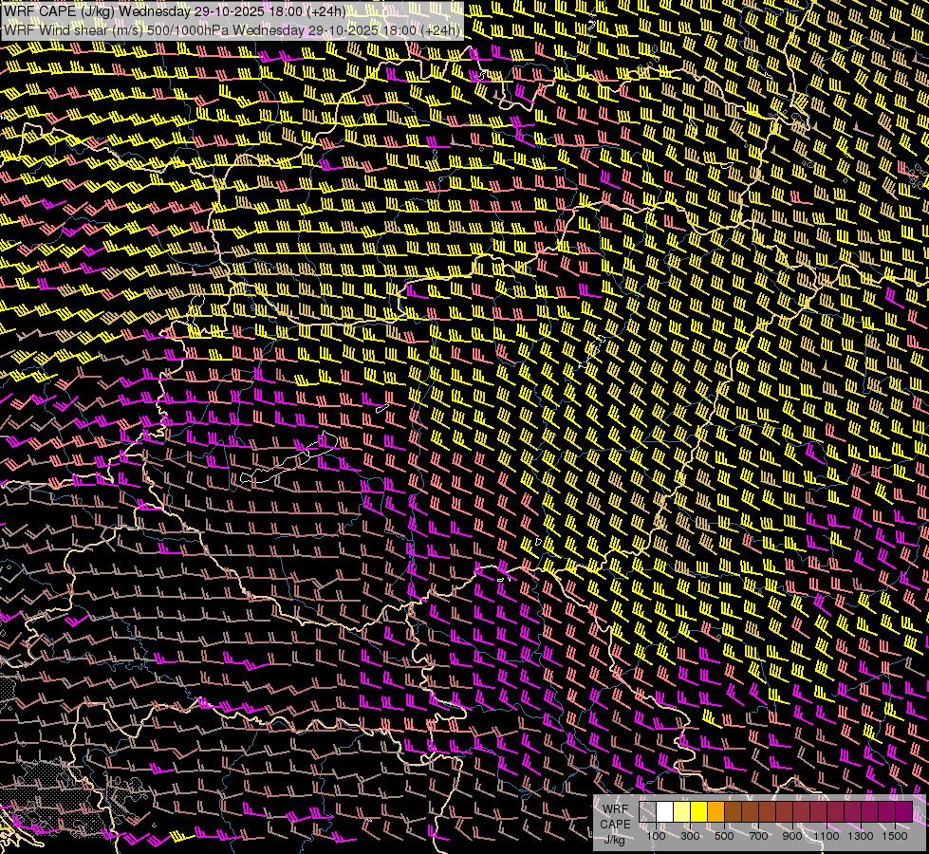
Task: Click the '1300' legend value
Action: click(x=861, y=836)
